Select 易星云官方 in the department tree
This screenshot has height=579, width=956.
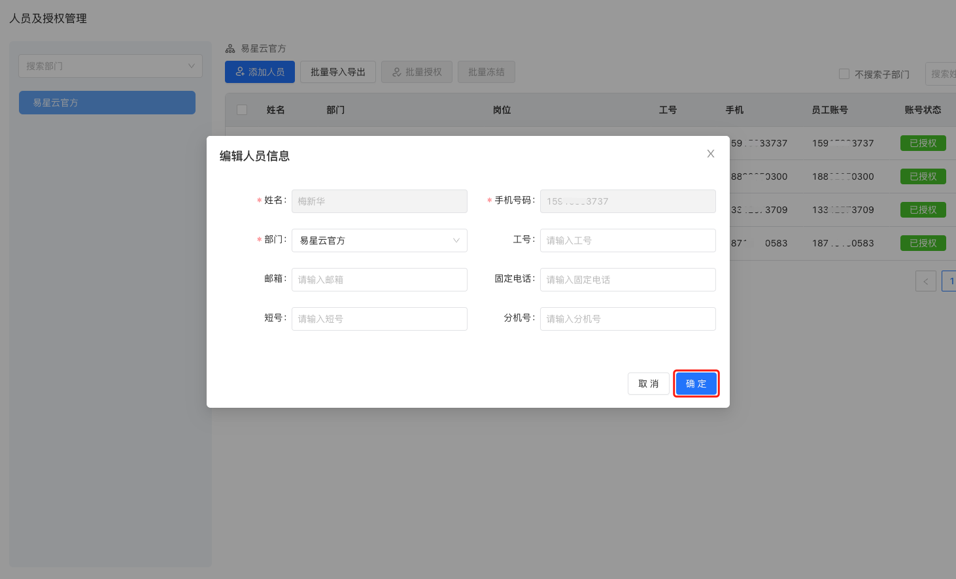107,103
